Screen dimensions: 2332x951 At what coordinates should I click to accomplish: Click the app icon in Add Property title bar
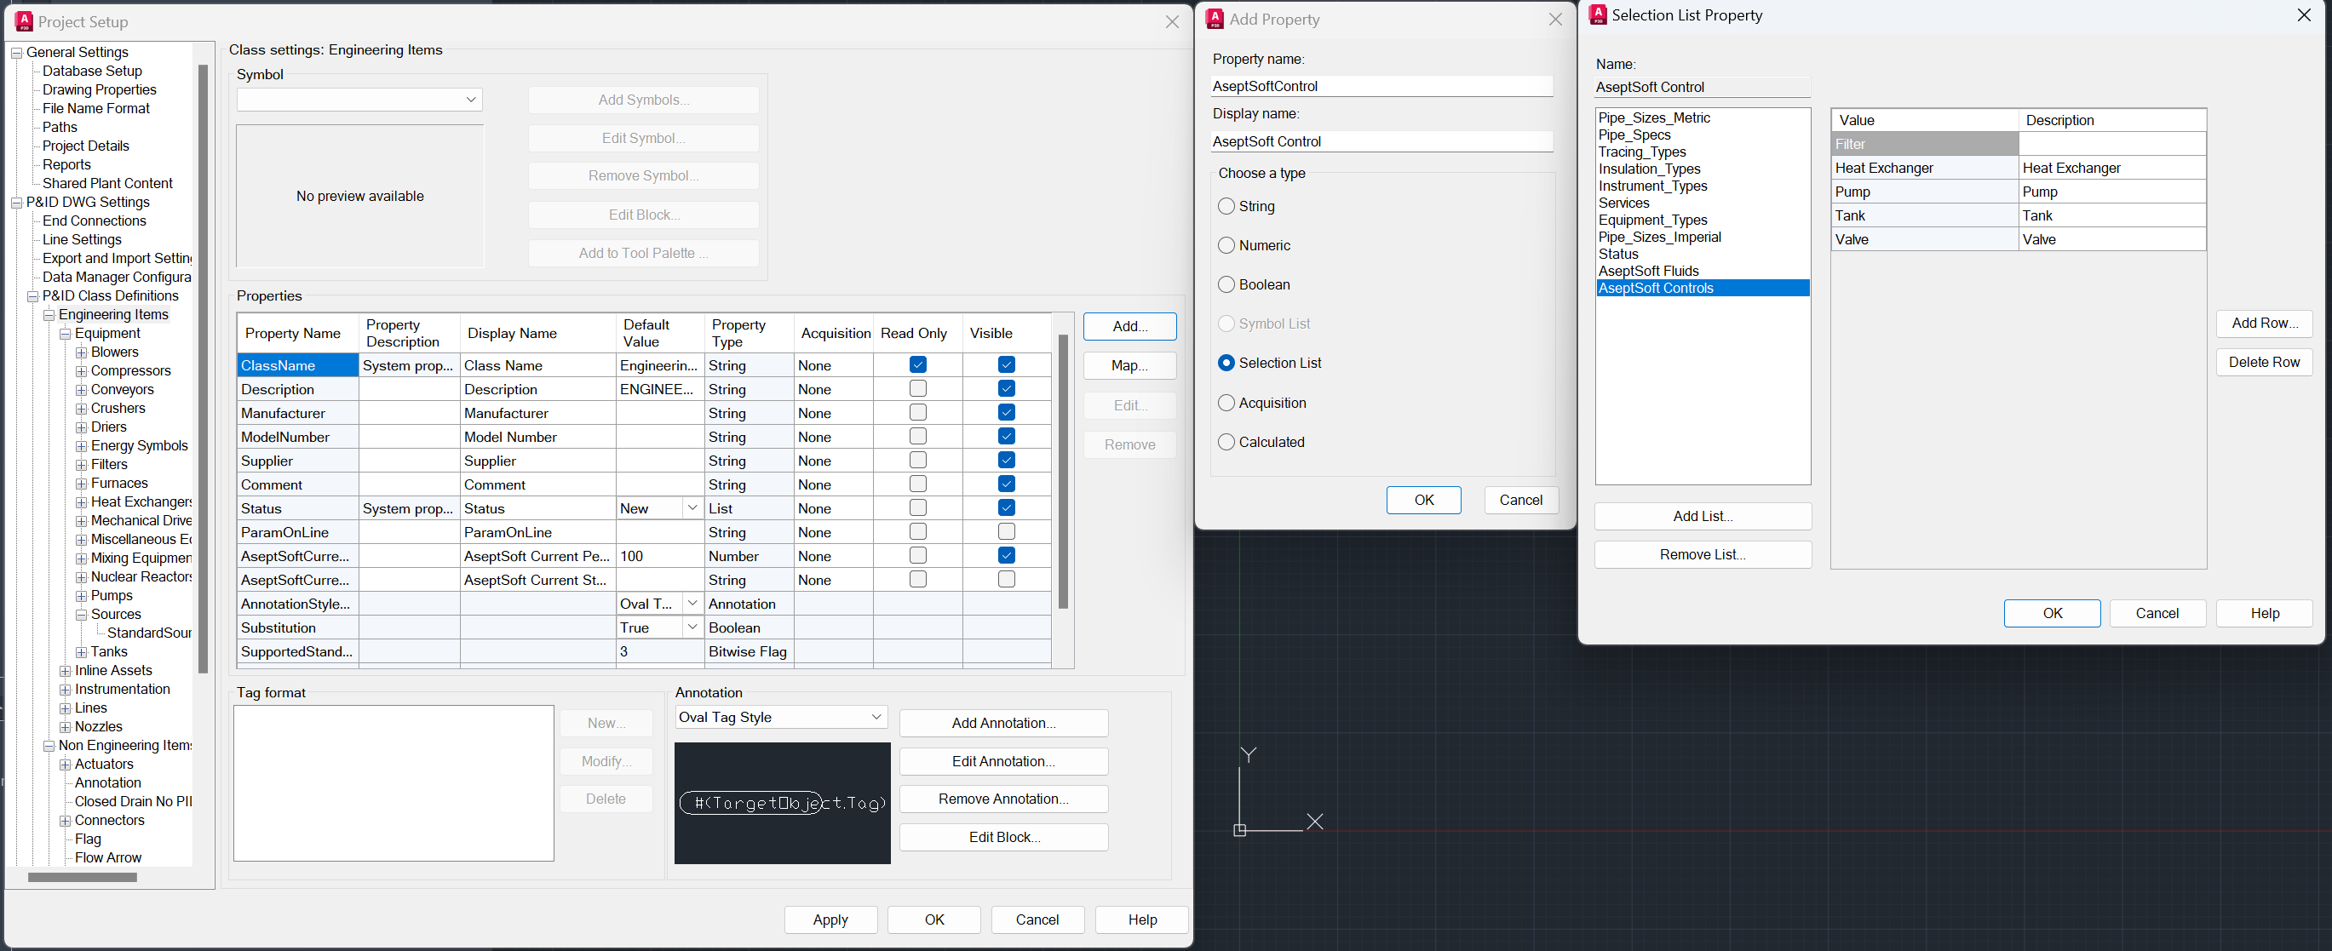1215,19
